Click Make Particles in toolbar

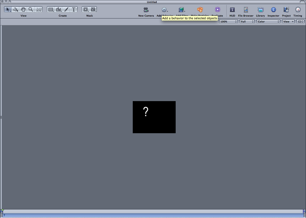click(200, 10)
